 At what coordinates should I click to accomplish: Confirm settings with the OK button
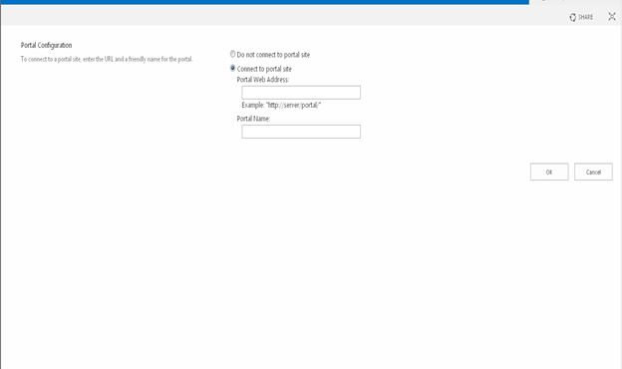549,172
